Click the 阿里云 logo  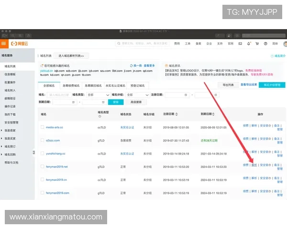tap(20, 43)
